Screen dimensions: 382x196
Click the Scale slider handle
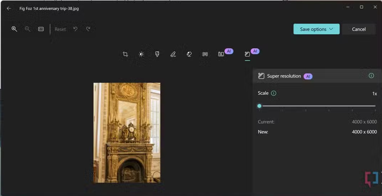259,106
